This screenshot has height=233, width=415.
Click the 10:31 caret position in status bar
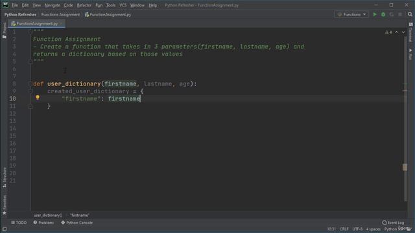(x=331, y=229)
